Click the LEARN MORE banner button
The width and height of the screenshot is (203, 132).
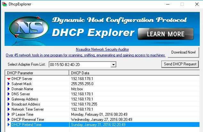[x=166, y=34]
